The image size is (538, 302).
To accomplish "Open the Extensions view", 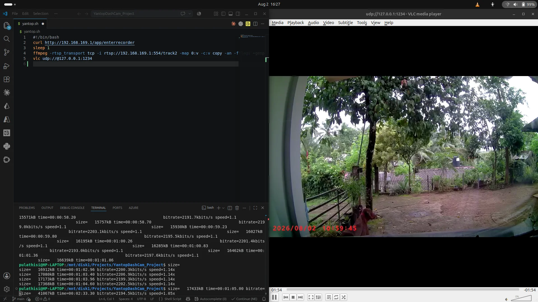I will click(x=7, y=79).
